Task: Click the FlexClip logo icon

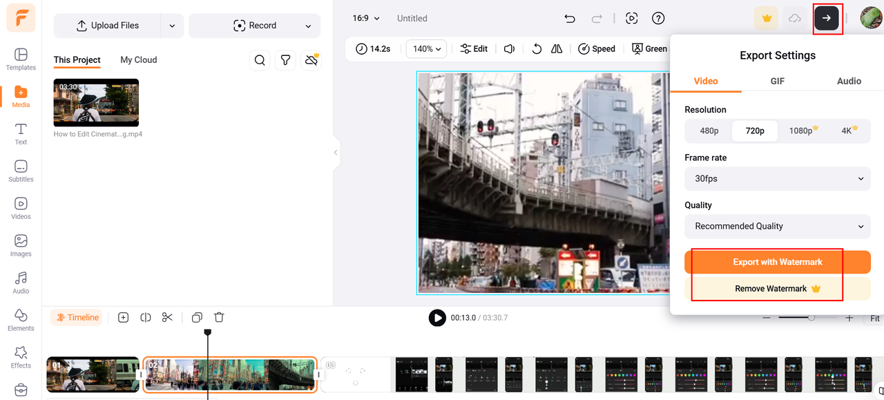Action: pos(21,18)
